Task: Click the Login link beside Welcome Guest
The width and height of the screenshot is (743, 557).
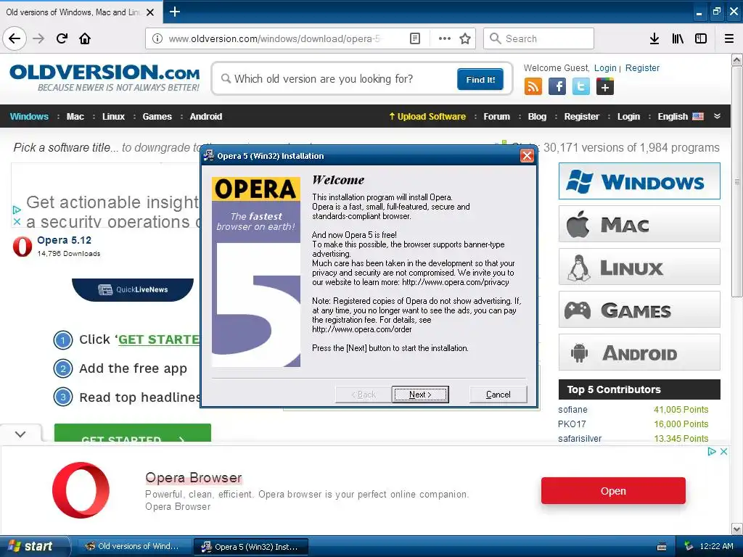Action: 605,67
